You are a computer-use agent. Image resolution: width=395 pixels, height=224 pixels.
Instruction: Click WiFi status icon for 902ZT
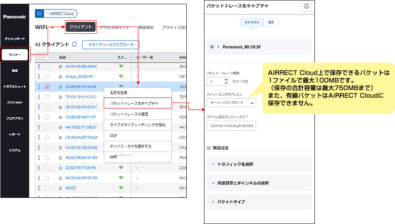121,188
